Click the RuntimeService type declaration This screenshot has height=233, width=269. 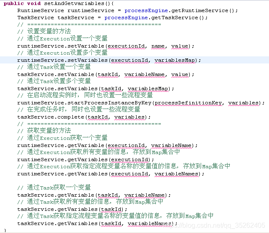41,10
